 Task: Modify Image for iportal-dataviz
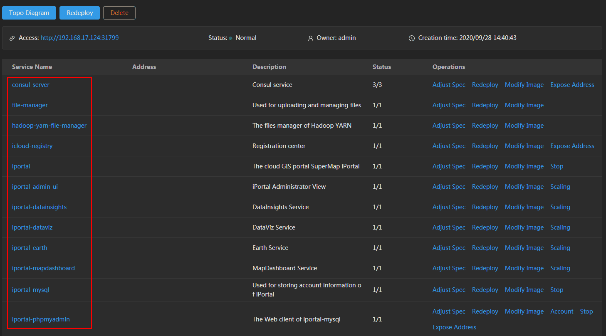(x=524, y=227)
